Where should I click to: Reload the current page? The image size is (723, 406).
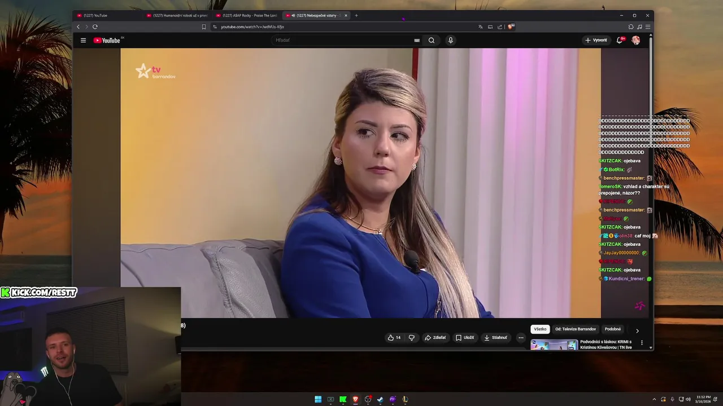95,27
